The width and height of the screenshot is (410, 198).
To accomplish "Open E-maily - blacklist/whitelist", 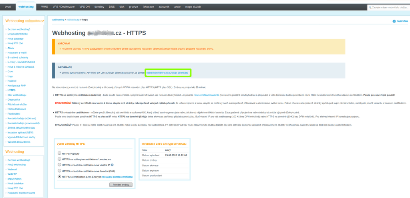I will click(21, 62).
